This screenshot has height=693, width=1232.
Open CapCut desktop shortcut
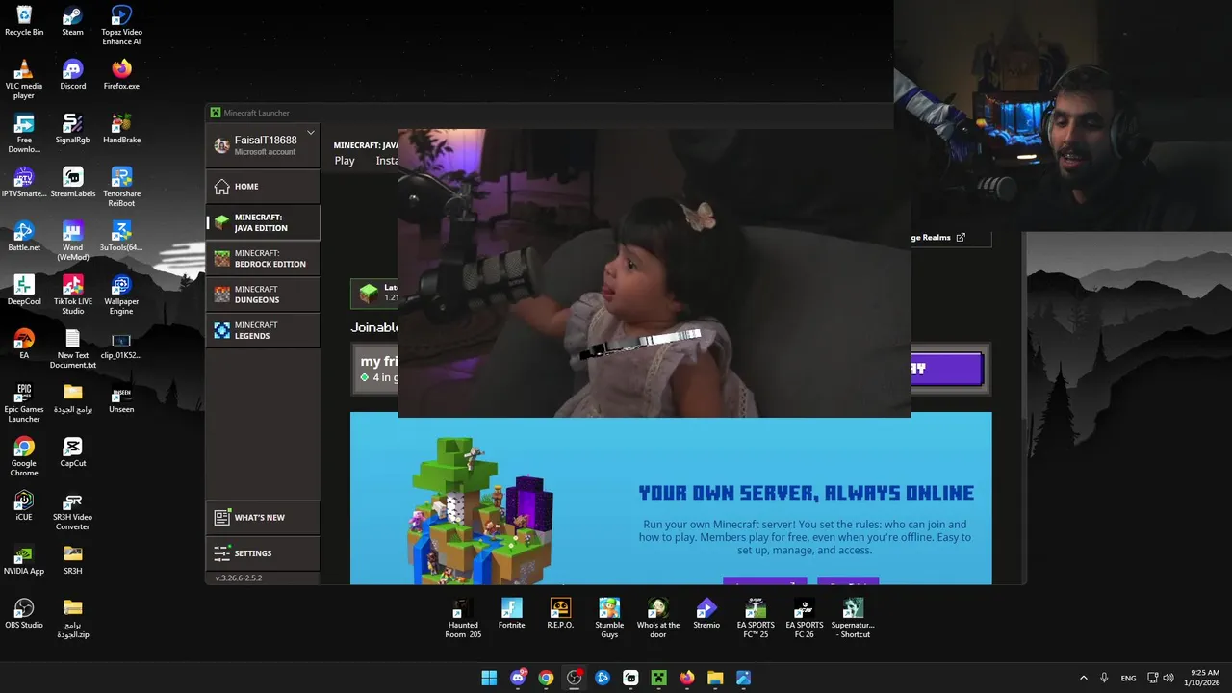73,451
